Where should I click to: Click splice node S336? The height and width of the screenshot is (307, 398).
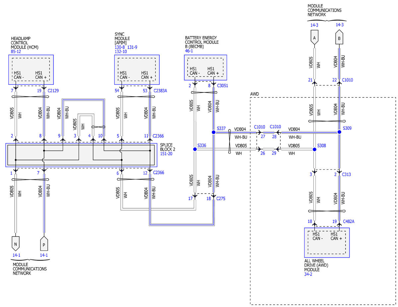195,149
